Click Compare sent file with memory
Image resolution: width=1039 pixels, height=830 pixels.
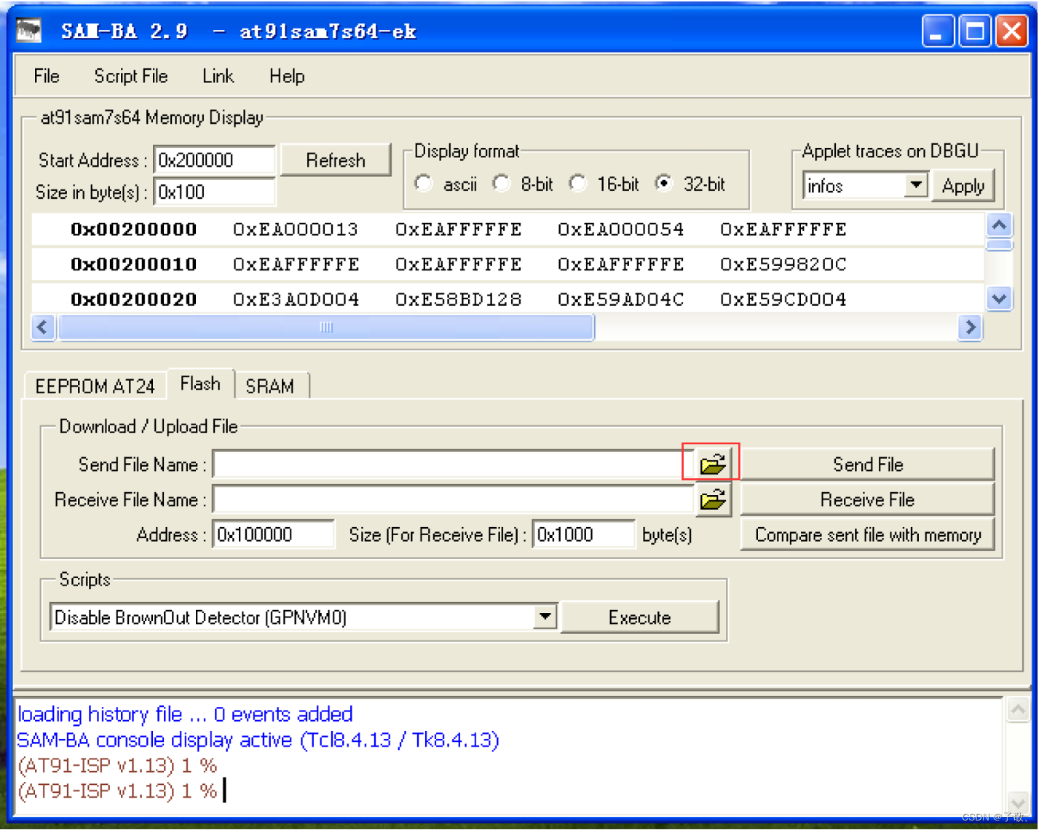pos(867,534)
